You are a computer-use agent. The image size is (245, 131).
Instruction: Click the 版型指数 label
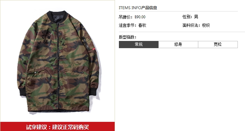128,37
